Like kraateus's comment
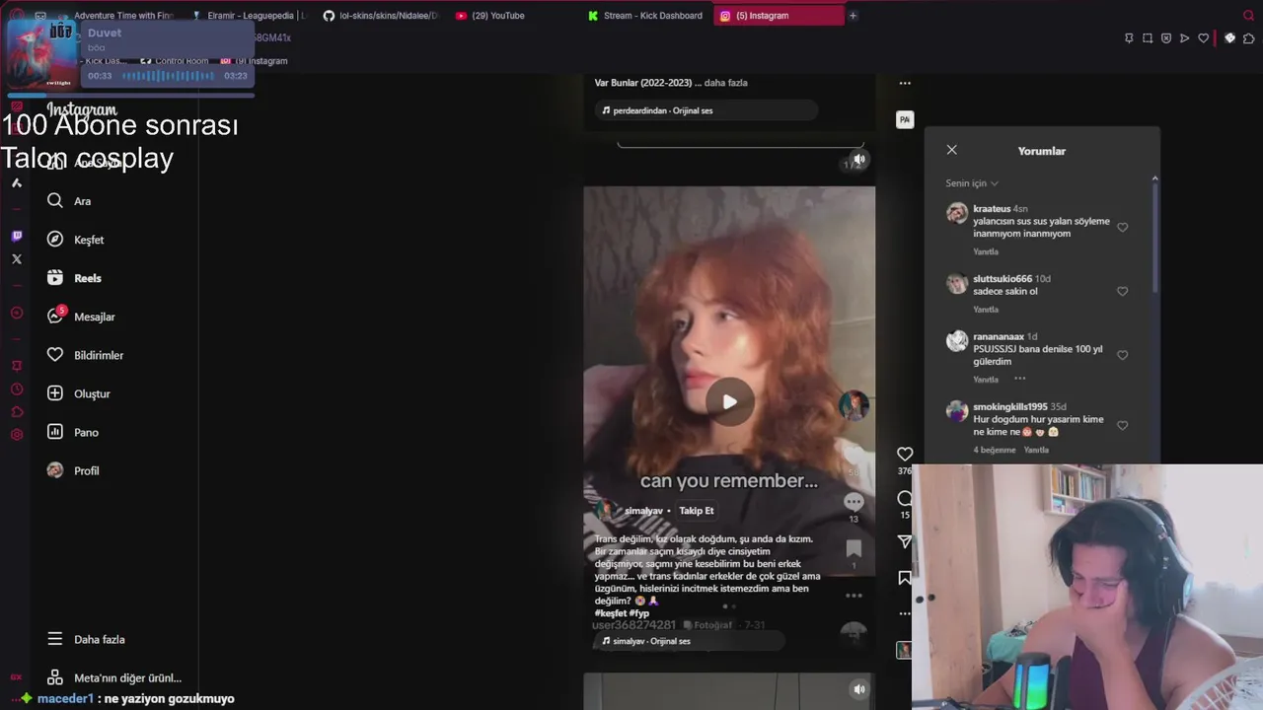The image size is (1263, 710). click(x=1122, y=227)
